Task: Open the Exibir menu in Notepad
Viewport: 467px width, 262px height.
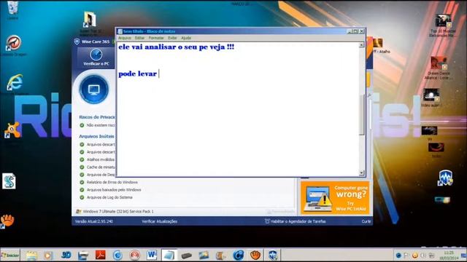Action: pos(172,38)
